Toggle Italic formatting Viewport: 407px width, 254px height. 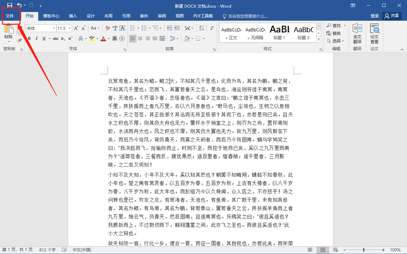point(37,38)
